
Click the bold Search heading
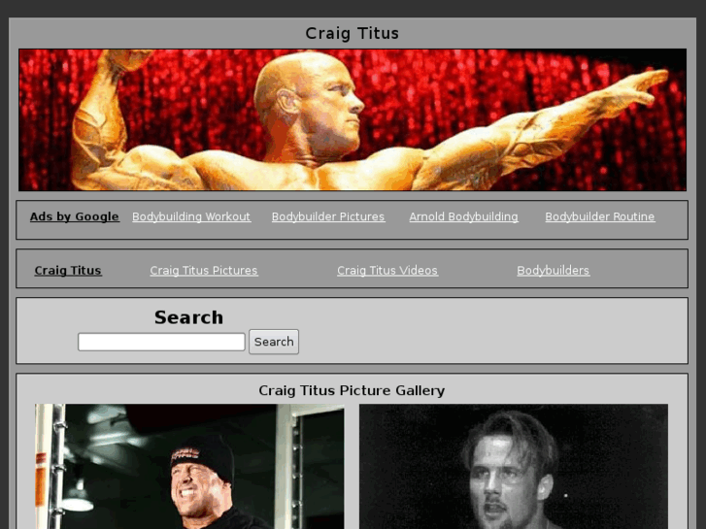(188, 317)
